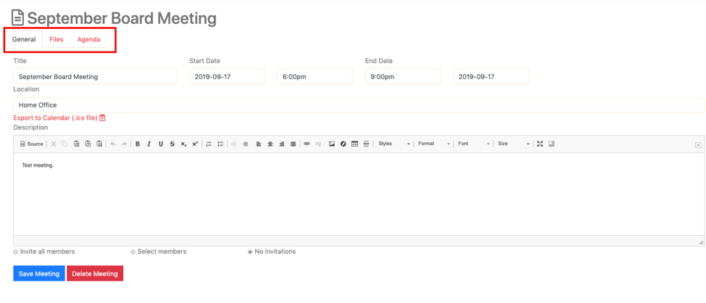Screen dimensions: 706x303
Task: Insert a table in the editor
Action: point(354,144)
